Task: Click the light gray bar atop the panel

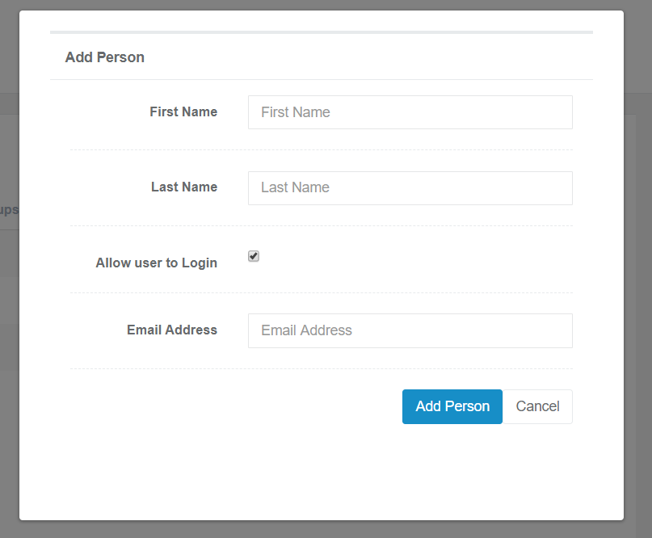Action: tap(322, 32)
